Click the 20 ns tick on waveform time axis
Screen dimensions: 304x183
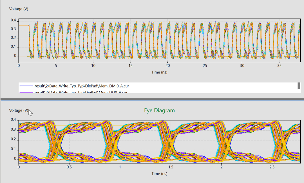coord(168,66)
